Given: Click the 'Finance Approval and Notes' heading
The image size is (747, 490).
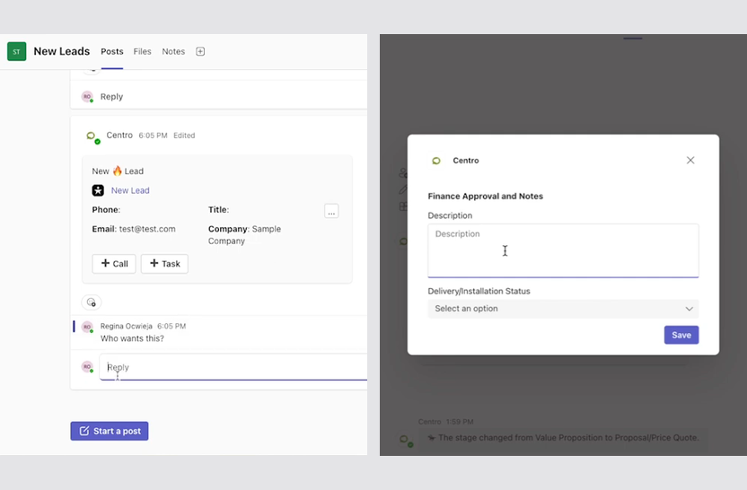Looking at the screenshot, I should click(x=486, y=197).
